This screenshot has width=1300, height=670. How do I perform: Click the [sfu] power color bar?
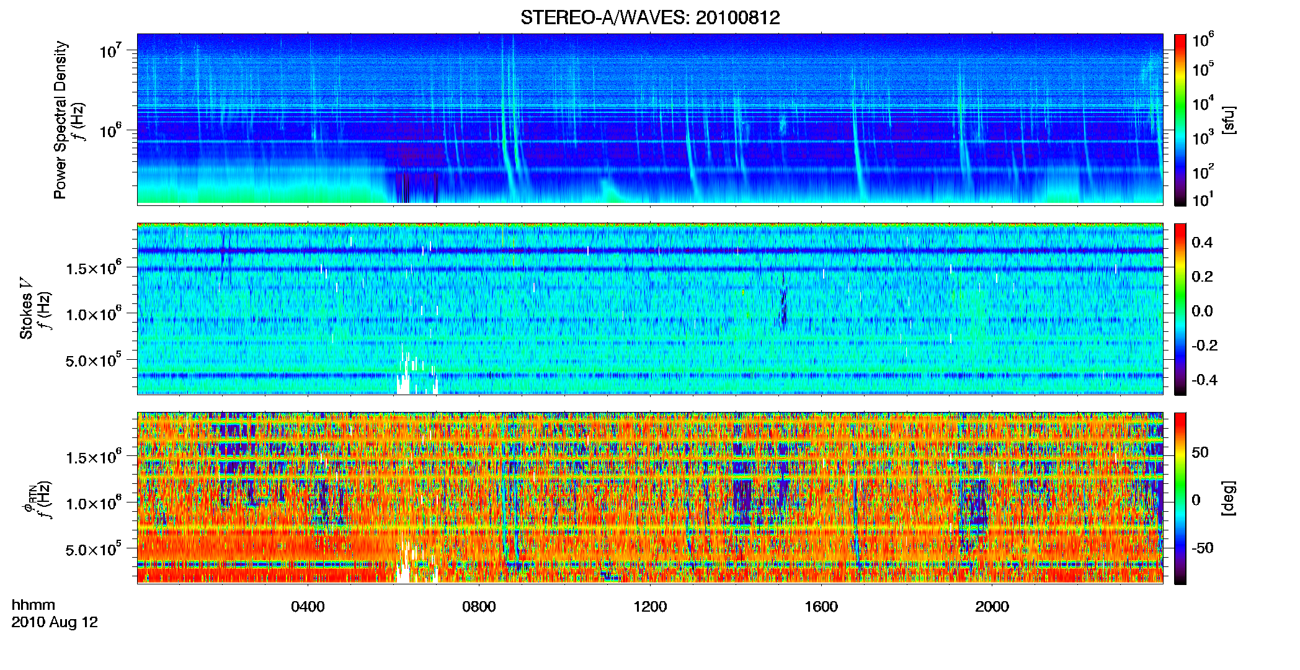coord(1180,119)
